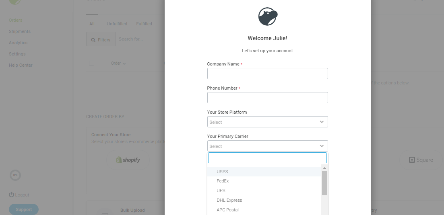Switch to the Unfulfilled tab
Screen dimensions: 444x215
pos(117,24)
